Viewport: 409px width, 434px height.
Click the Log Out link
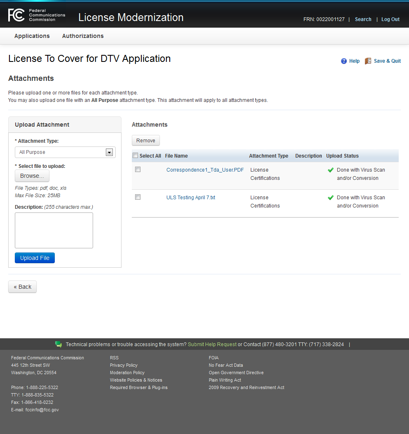click(390, 19)
